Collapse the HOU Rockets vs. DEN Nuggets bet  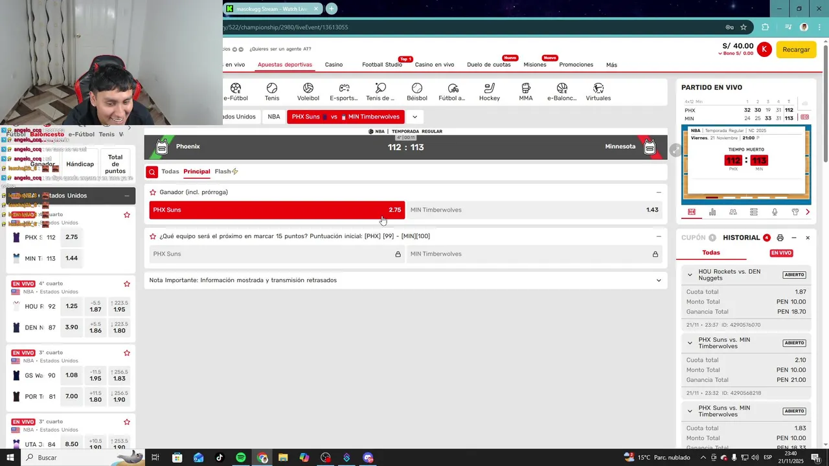coord(690,274)
